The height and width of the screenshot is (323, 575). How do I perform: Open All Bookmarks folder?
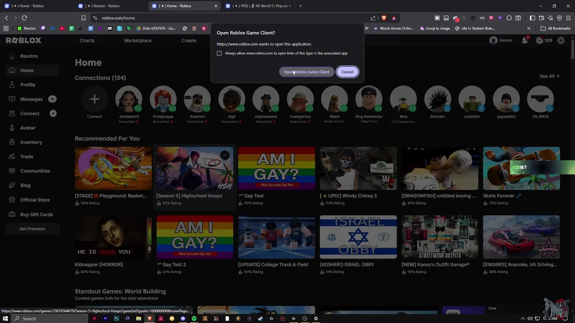[x=556, y=28]
